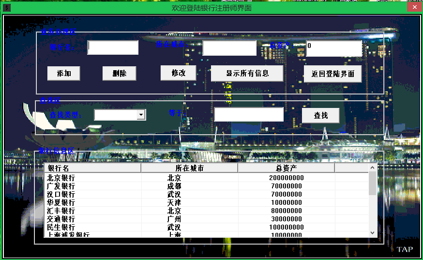This screenshot has height=260, width=423.
Task: Click the 等于 search value field
Action: click(x=249, y=114)
